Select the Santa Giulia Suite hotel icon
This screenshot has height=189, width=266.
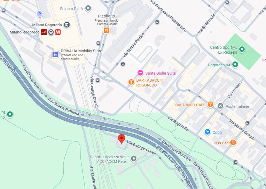pos(140,73)
